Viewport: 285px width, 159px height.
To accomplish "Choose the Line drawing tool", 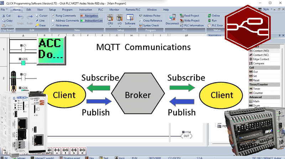I will (x=41, y=21).
